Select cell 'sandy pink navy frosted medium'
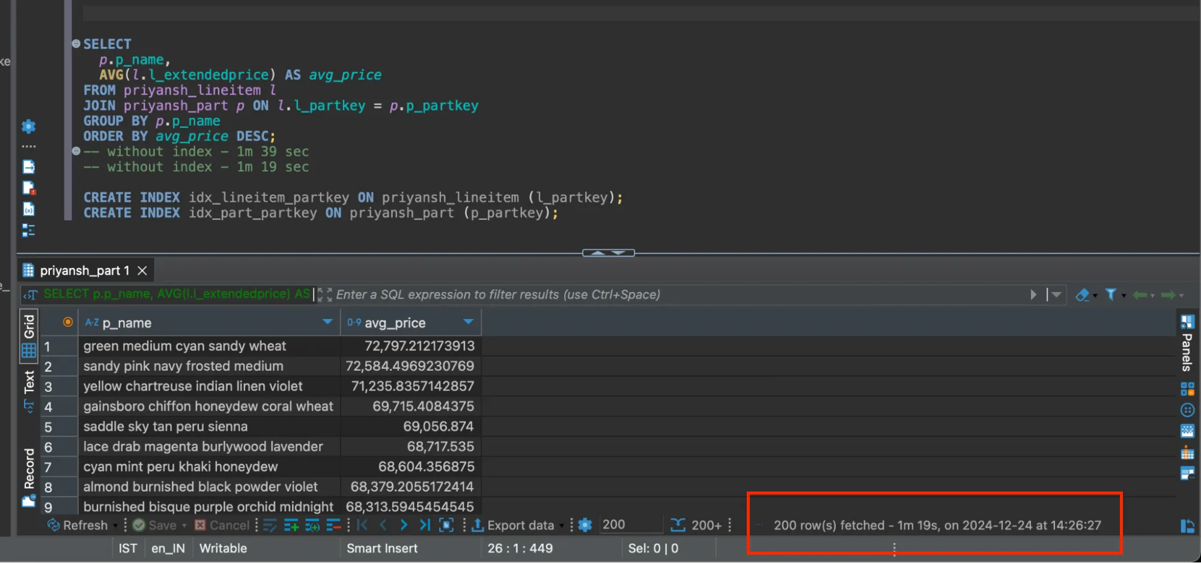The height and width of the screenshot is (563, 1201). coord(209,366)
